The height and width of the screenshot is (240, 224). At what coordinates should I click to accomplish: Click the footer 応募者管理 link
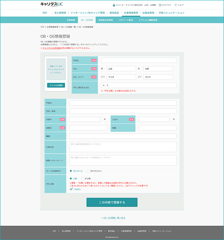[142, 231]
